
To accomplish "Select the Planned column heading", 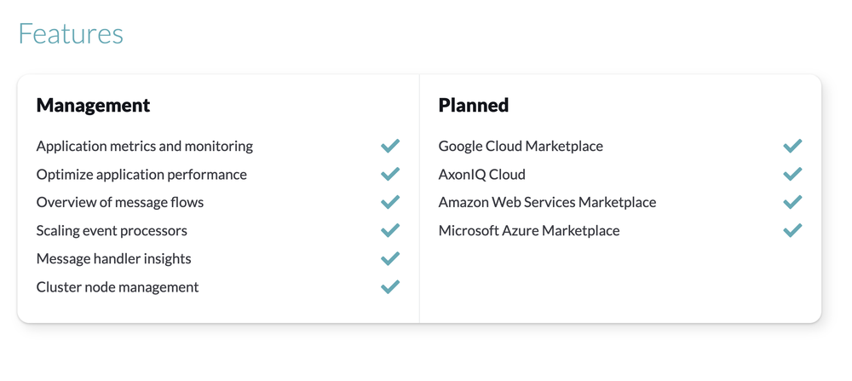I will [474, 105].
